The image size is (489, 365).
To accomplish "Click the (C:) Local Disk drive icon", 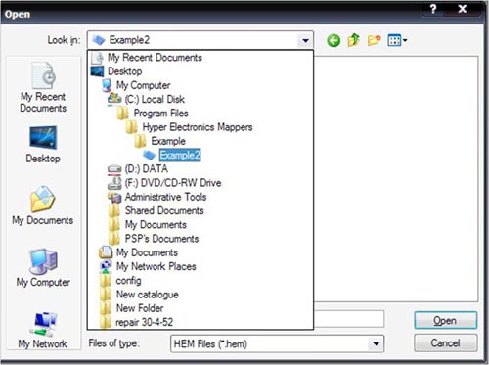I will click(x=114, y=99).
